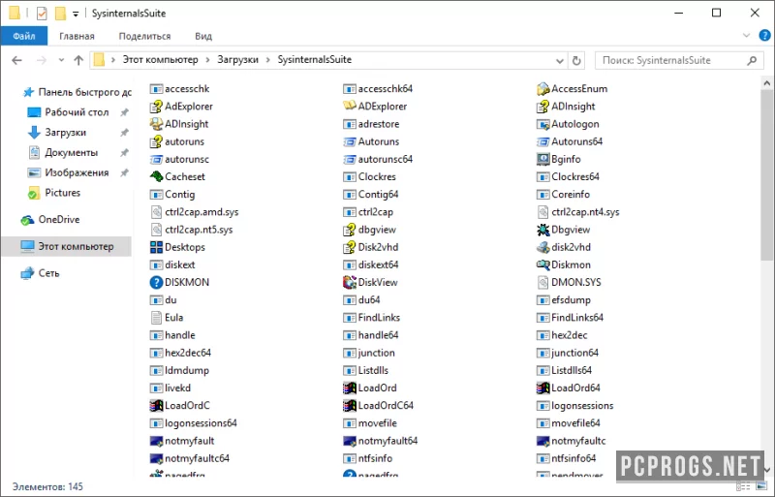Refresh the current folder view

tap(576, 60)
